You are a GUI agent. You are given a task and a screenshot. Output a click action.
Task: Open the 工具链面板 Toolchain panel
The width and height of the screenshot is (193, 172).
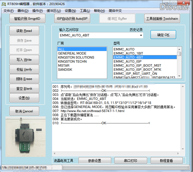click(162, 18)
